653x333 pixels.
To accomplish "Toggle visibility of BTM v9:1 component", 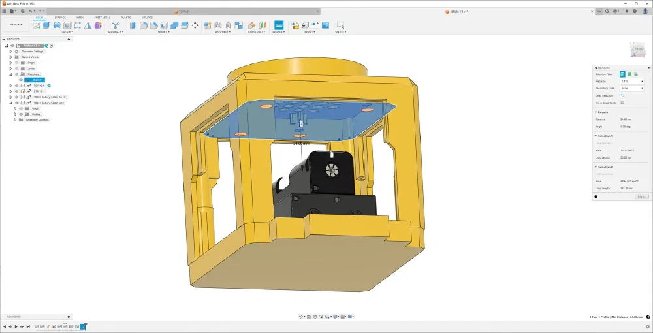I will [16, 91].
